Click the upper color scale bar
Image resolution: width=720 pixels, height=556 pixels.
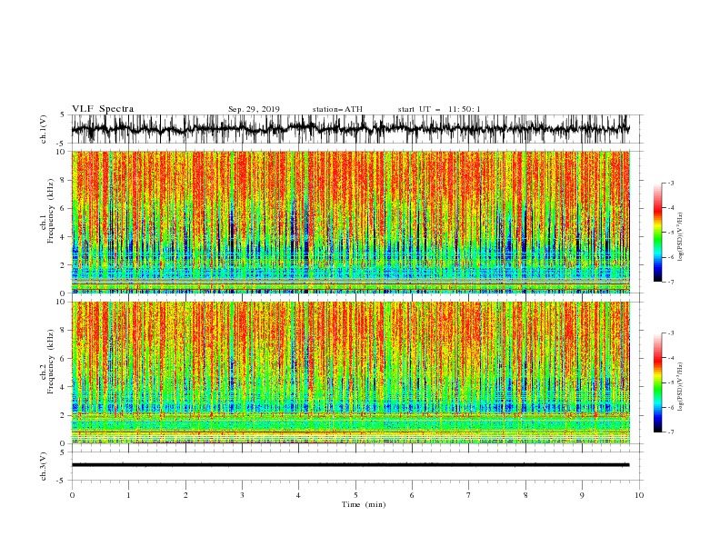[x=657, y=233]
